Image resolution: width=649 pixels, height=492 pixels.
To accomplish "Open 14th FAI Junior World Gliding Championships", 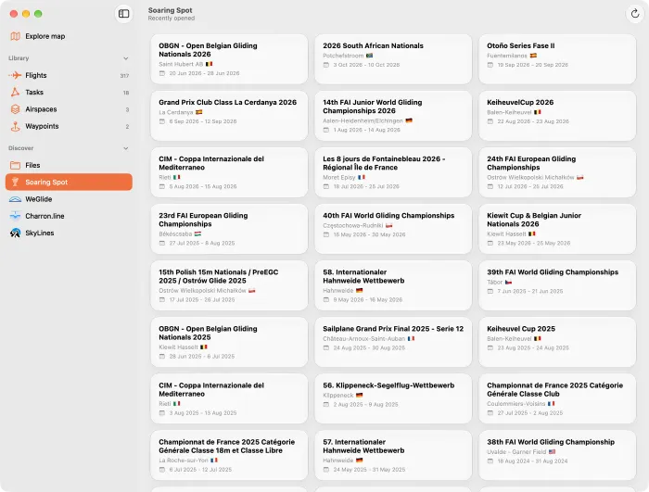I will point(393,116).
